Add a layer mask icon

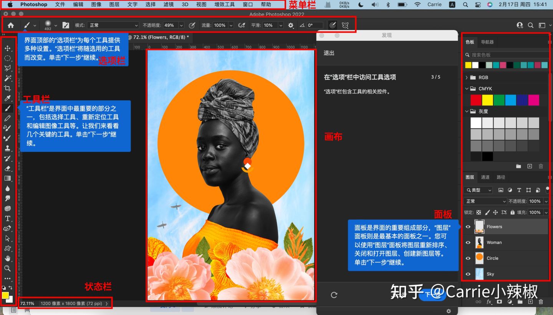pos(499,302)
